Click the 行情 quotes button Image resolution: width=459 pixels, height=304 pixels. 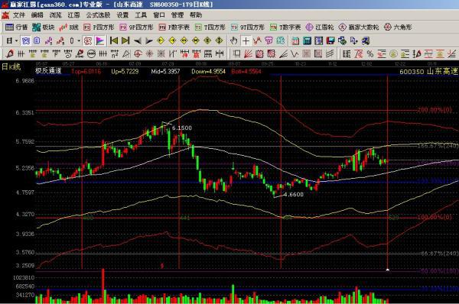16,27
